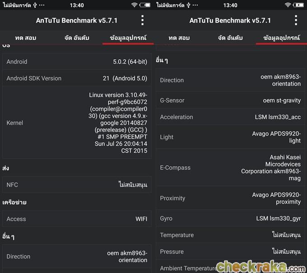
Task: Tap battery icon in left status bar
Action: [145, 5]
